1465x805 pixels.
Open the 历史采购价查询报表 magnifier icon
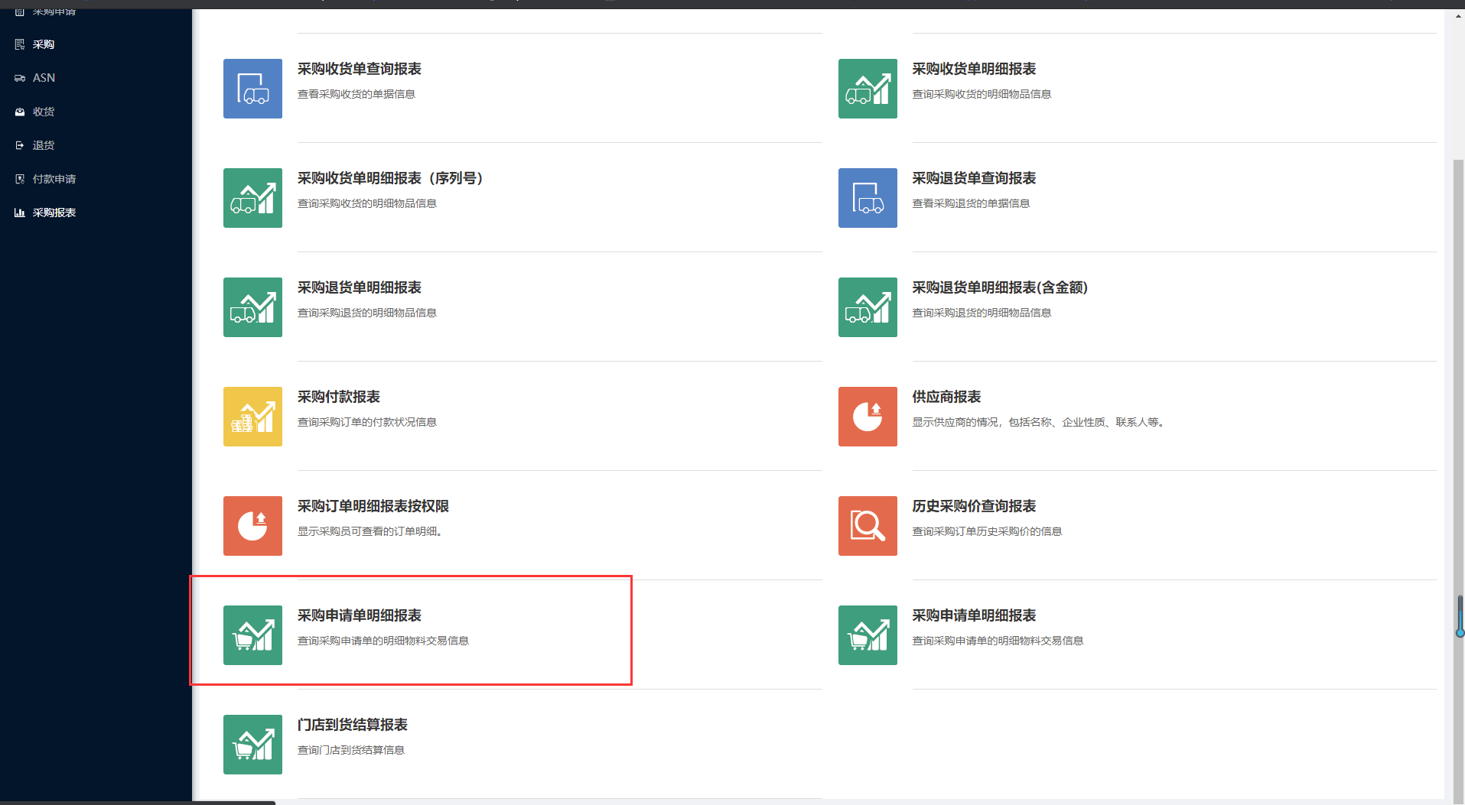pyautogui.click(x=868, y=526)
